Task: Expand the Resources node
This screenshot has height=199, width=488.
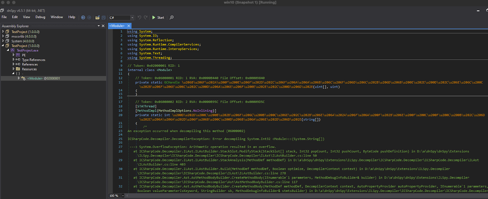Action: 13,69
